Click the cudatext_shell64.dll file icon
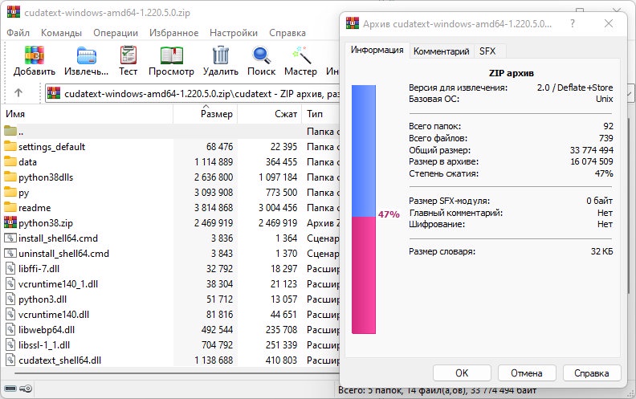The width and height of the screenshot is (636, 399). [10, 360]
